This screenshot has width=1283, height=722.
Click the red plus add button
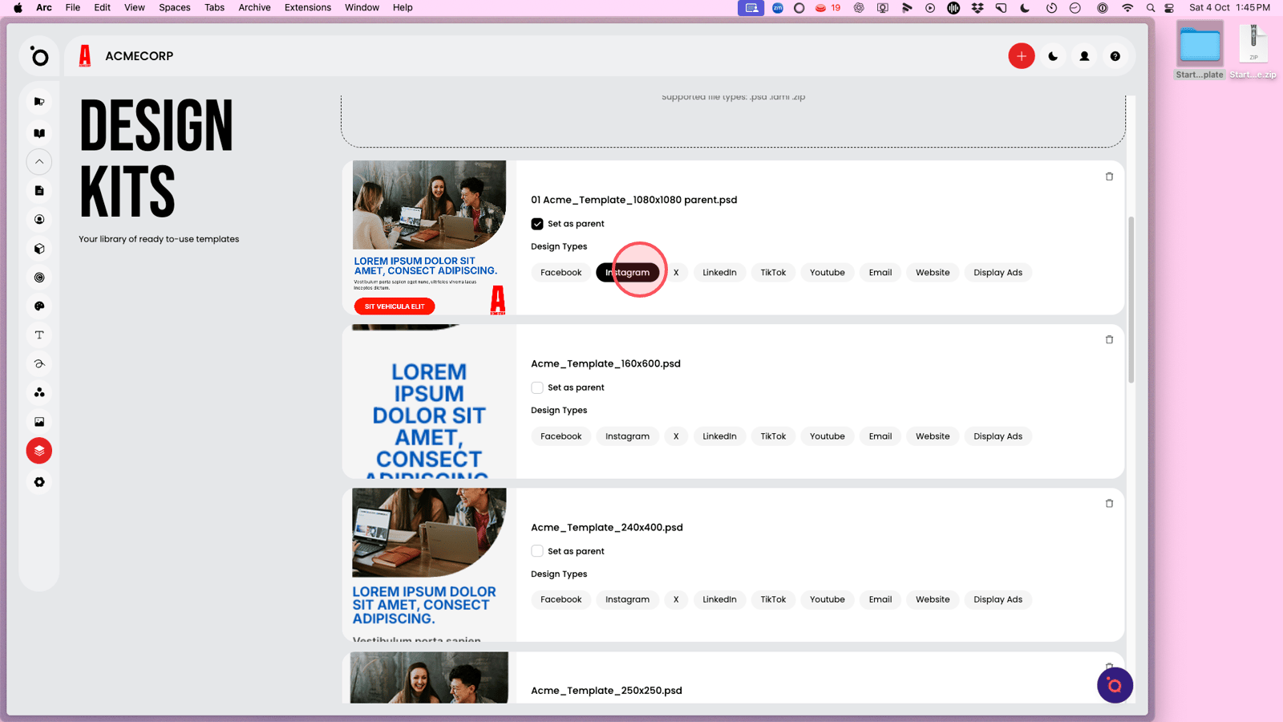[x=1021, y=56]
